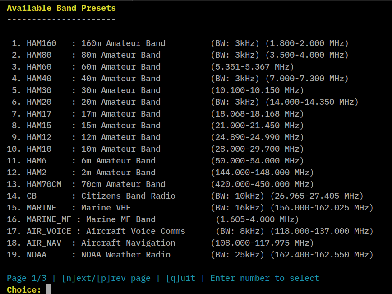The width and height of the screenshot is (392, 294).
Task: Click the '(24.890-24.990 MHz)' frequency range
Action: tap(258, 137)
